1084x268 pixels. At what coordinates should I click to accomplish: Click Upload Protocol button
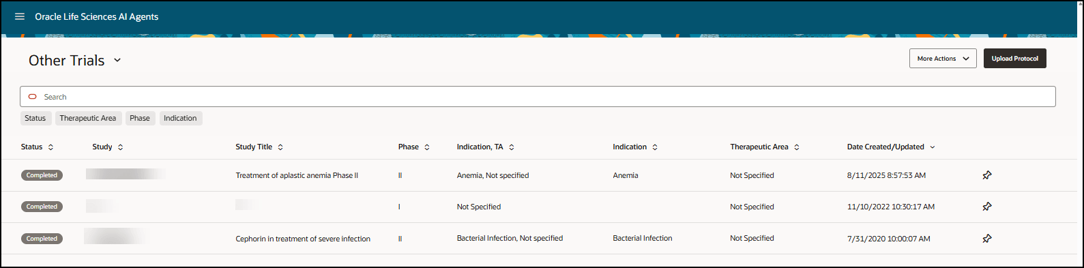click(1014, 59)
